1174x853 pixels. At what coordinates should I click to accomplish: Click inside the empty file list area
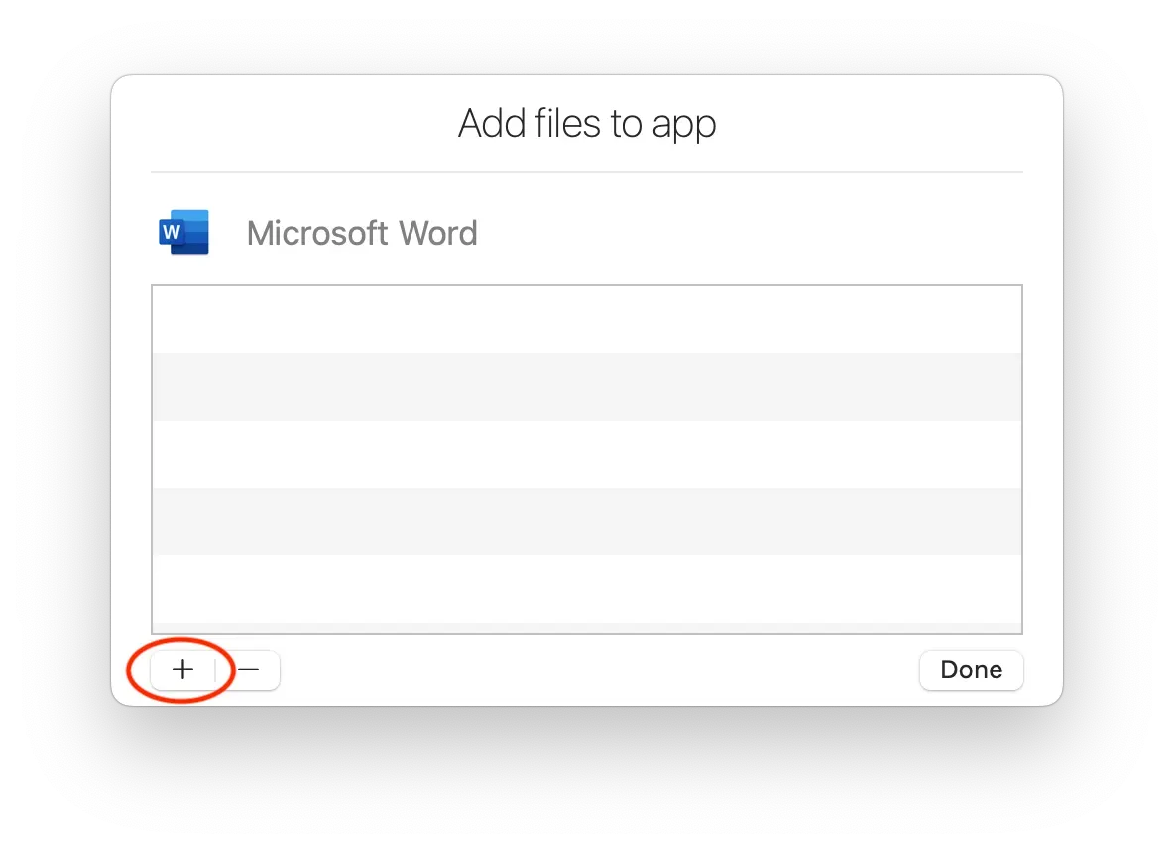[586, 458]
